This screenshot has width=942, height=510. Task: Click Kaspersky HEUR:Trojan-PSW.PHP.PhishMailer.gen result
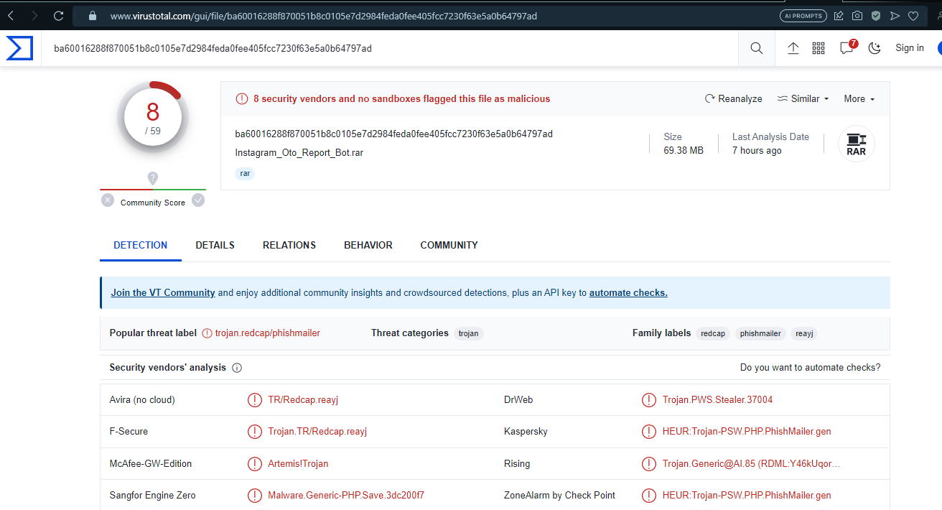click(747, 432)
